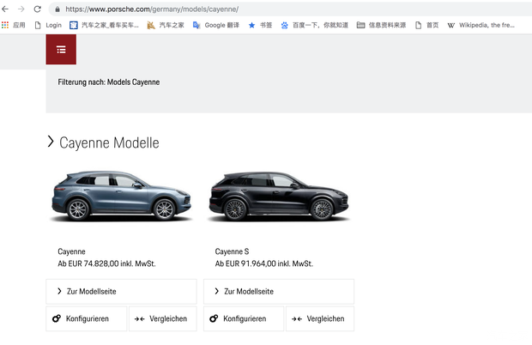
Task: Collapse the Cayenne Modelle section chevron
Action: [51, 142]
